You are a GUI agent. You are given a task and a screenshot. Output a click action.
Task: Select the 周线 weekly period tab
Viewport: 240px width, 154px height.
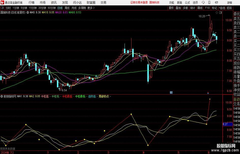67,8
